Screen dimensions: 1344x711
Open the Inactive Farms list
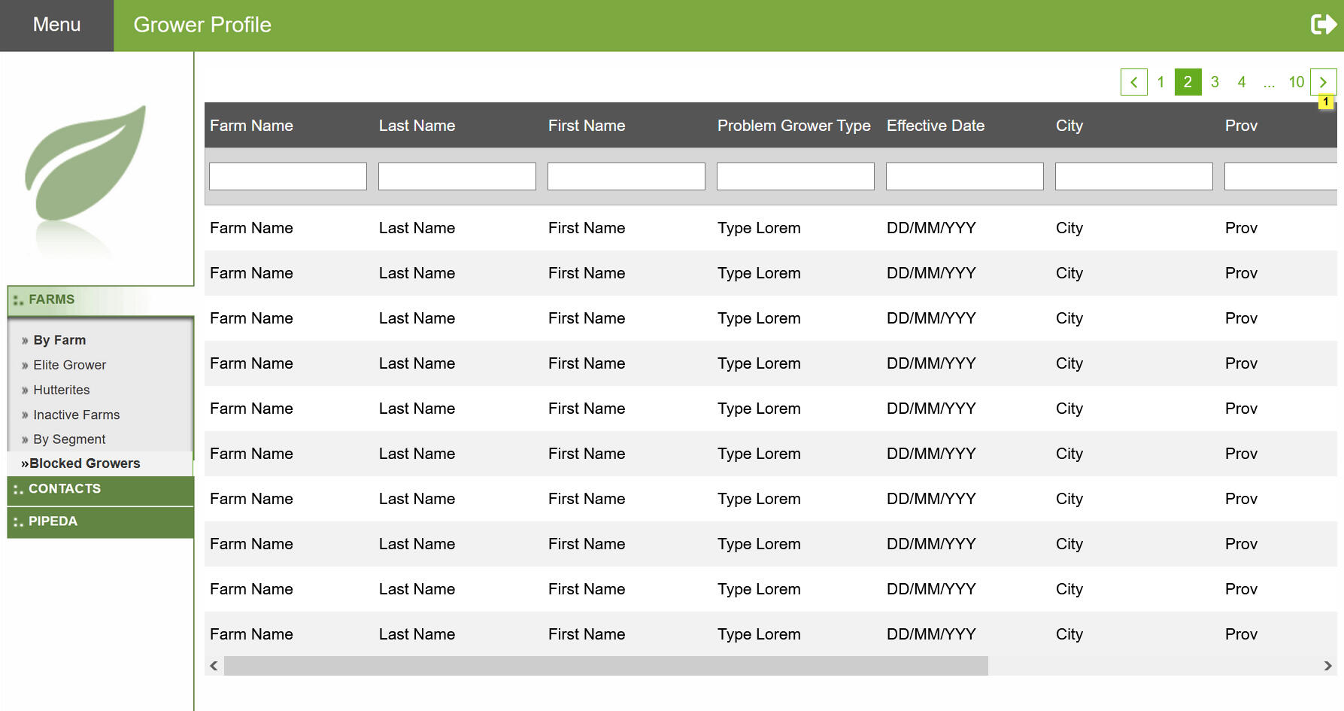76,415
